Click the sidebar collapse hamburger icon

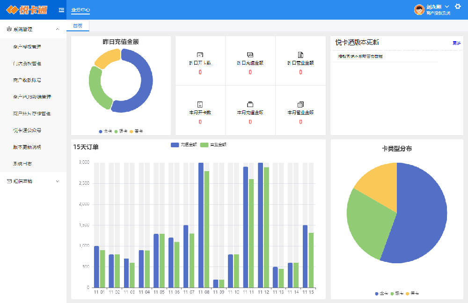(61, 10)
